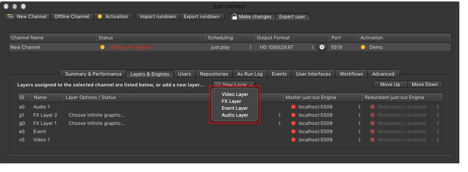Image resolution: width=468 pixels, height=172 pixels.
Task: Select the Video 1 layer row
Action: 229,140
